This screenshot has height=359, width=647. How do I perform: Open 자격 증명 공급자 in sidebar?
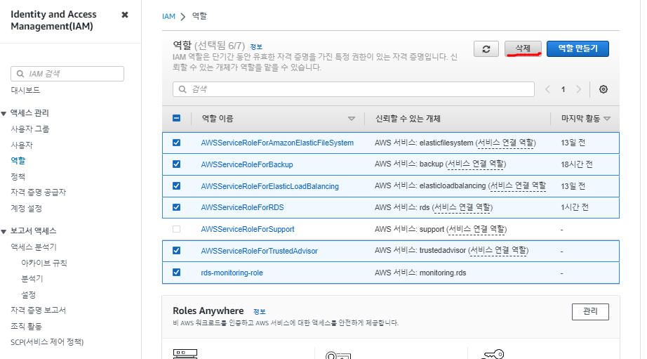coord(39,192)
